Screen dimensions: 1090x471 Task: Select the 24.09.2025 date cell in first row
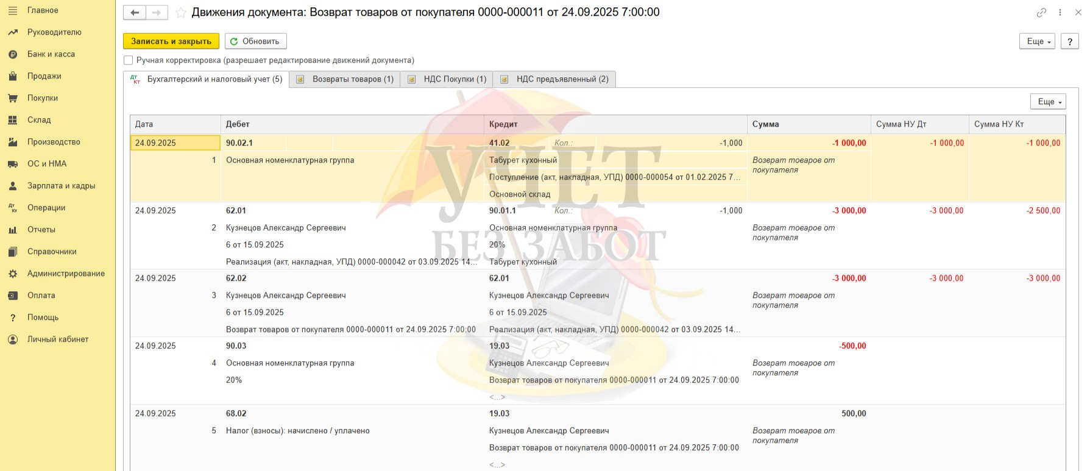coord(175,143)
